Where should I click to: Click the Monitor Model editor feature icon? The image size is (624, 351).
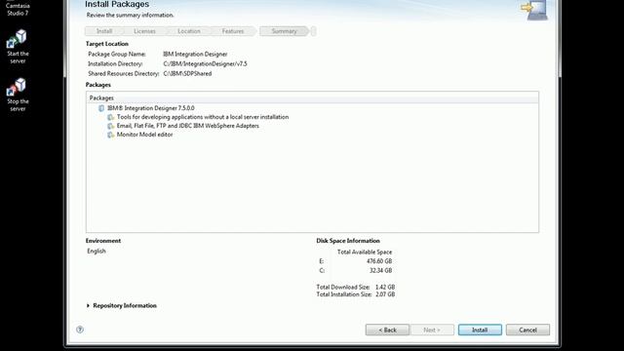[x=110, y=135]
